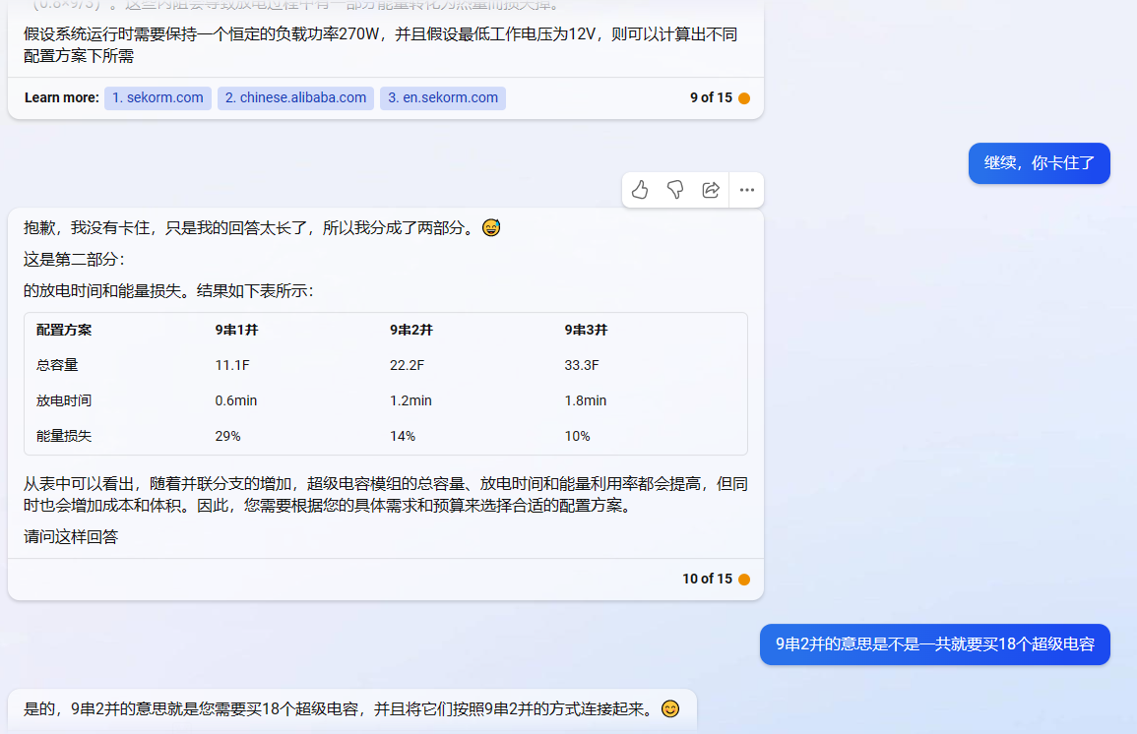
Task: Click the 29% energy loss cell
Action: coord(227,436)
